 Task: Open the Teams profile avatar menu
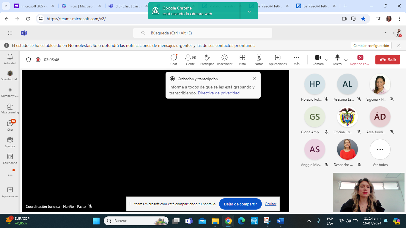click(398, 33)
